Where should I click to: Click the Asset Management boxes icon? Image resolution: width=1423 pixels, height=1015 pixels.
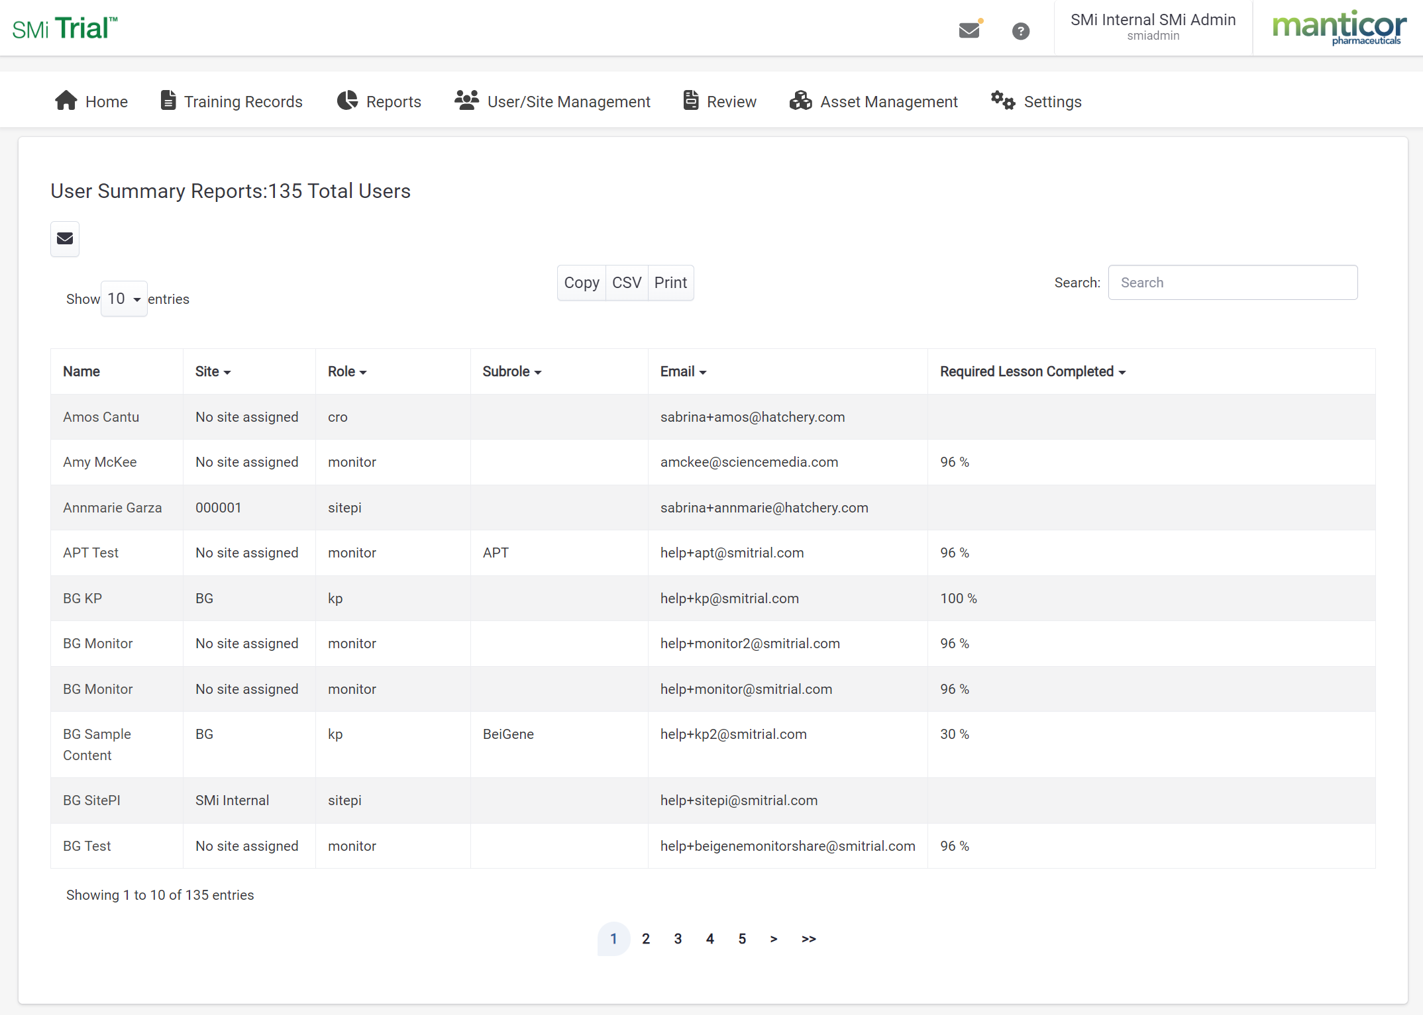pyautogui.click(x=800, y=101)
